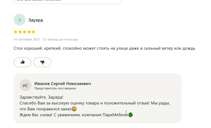This screenshot has height=128, width=211.
Task: Click the ИС supplier avatar
Action: tap(26, 85)
